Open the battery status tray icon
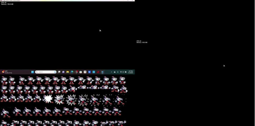Image resolution: width=255 pixels, height=126 pixels. click(x=126, y=72)
